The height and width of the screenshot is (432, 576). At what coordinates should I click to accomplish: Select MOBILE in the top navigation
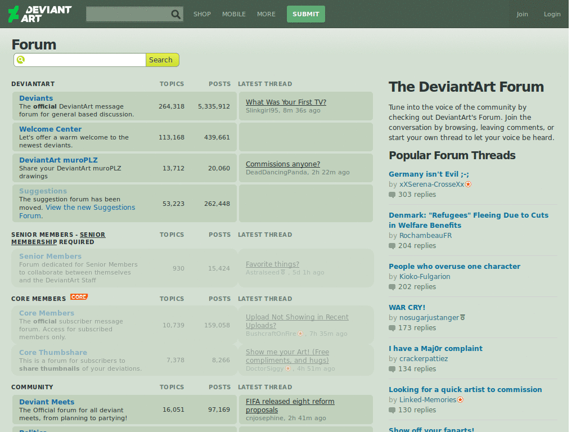[x=233, y=14]
